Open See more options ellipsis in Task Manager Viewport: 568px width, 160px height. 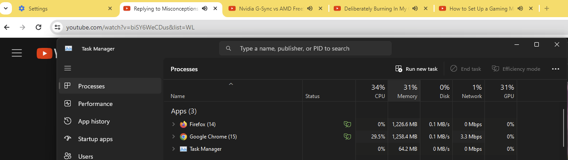pyautogui.click(x=556, y=69)
